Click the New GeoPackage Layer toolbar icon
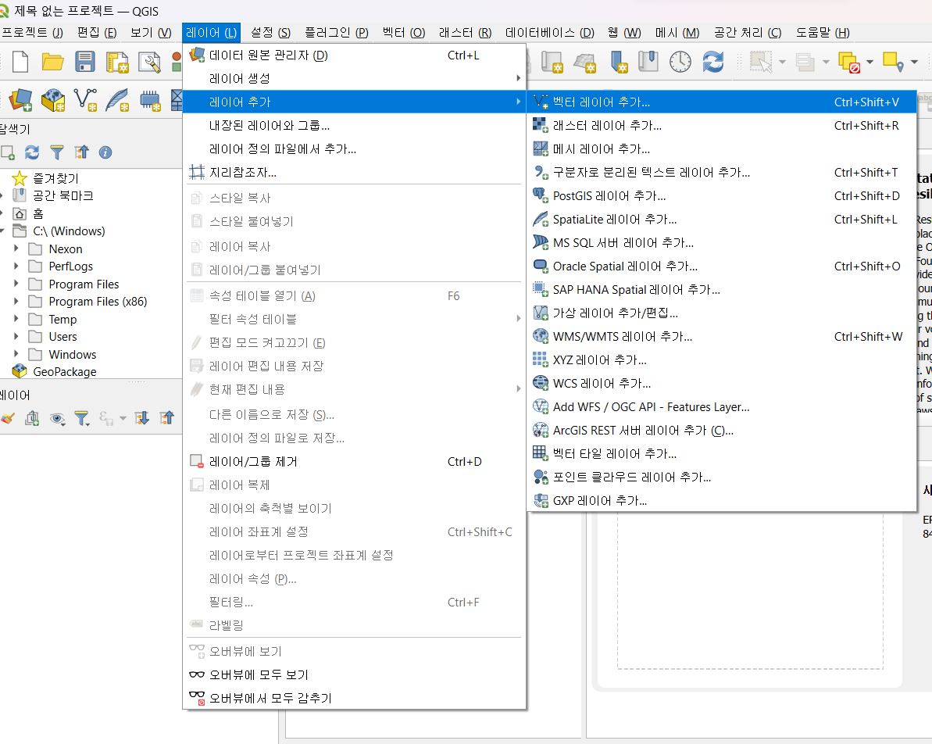Image resolution: width=932 pixels, height=744 pixels. pos(53,99)
